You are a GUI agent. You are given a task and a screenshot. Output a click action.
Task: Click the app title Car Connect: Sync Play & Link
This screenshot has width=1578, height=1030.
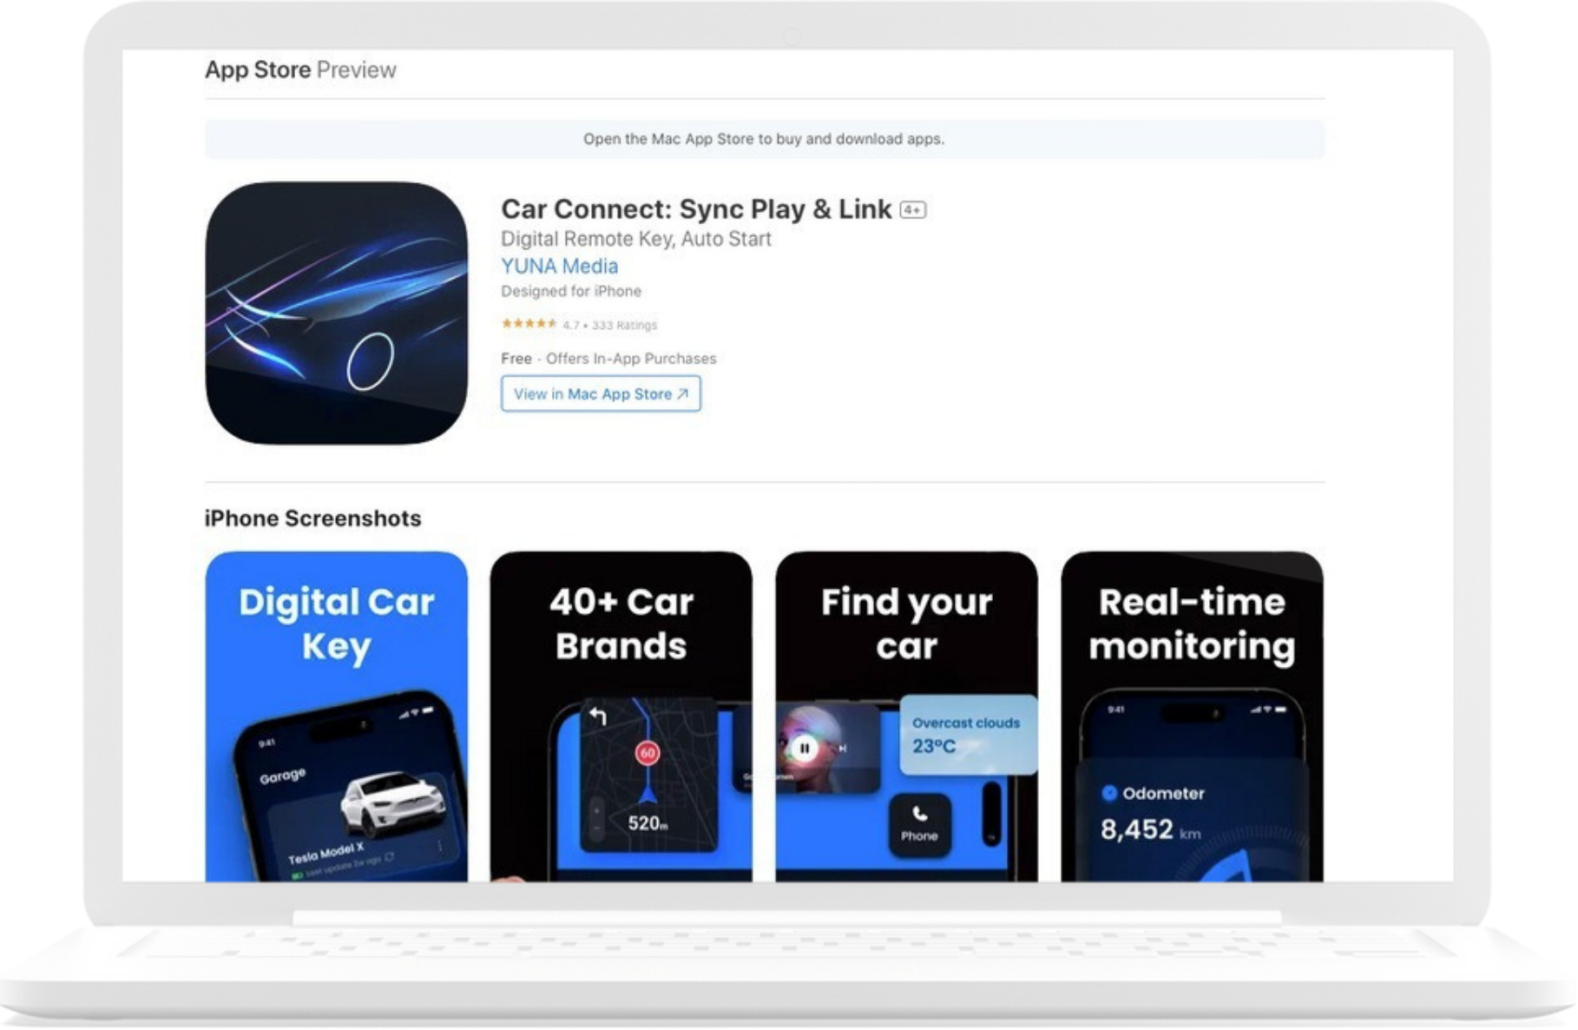click(x=696, y=209)
